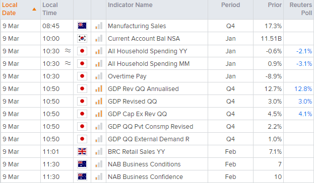Click the approximate-time symbol on Household Spending YY
Image resolution: width=314 pixels, height=183 pixels.
(x=68, y=51)
